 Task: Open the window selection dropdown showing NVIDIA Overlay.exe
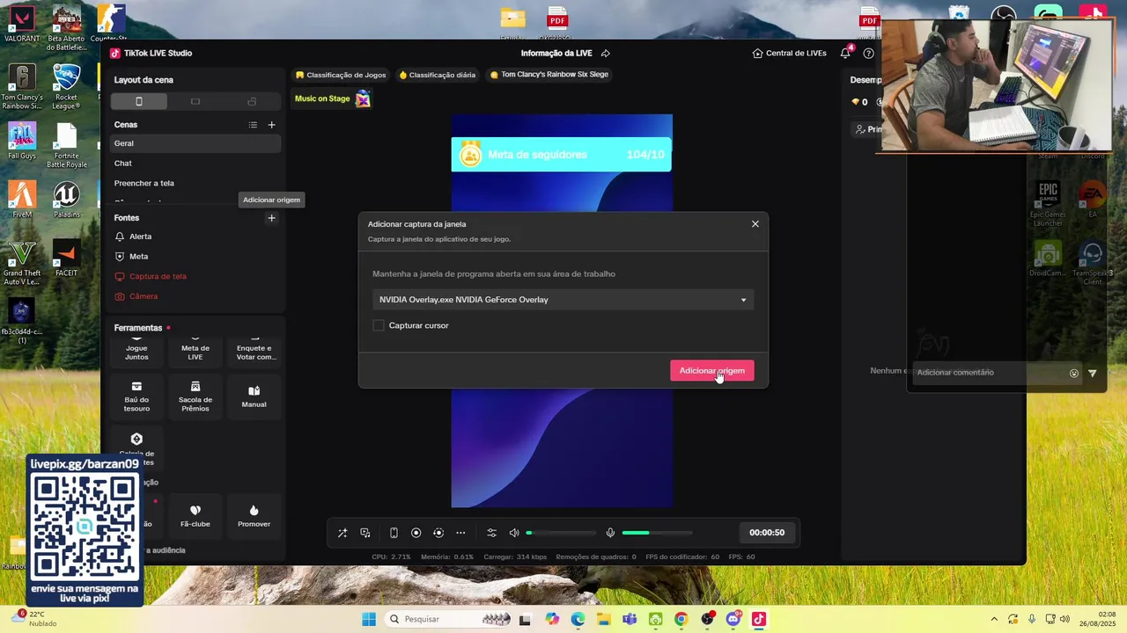point(563,300)
